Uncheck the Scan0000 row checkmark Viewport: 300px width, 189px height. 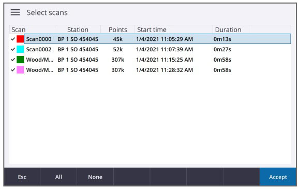click(x=13, y=39)
